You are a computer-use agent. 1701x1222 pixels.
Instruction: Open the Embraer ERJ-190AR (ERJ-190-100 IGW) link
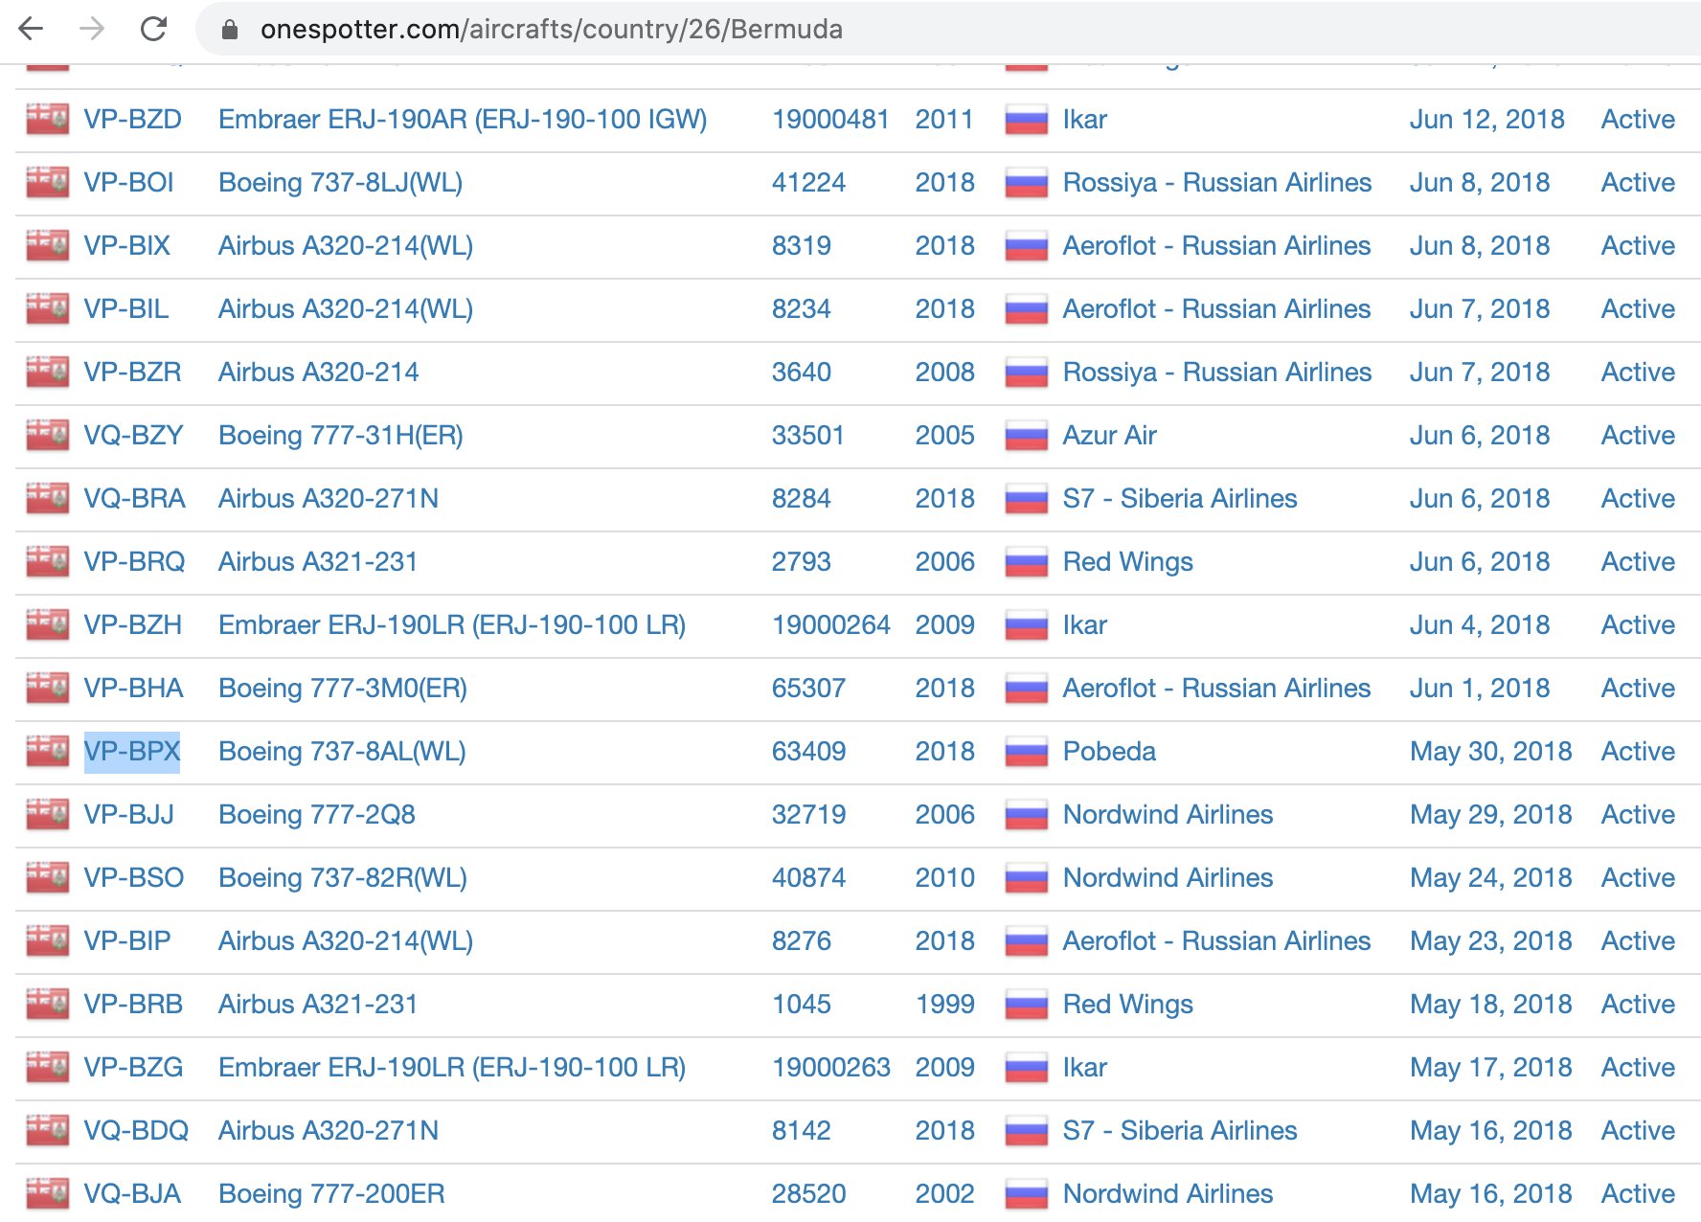[x=463, y=120]
